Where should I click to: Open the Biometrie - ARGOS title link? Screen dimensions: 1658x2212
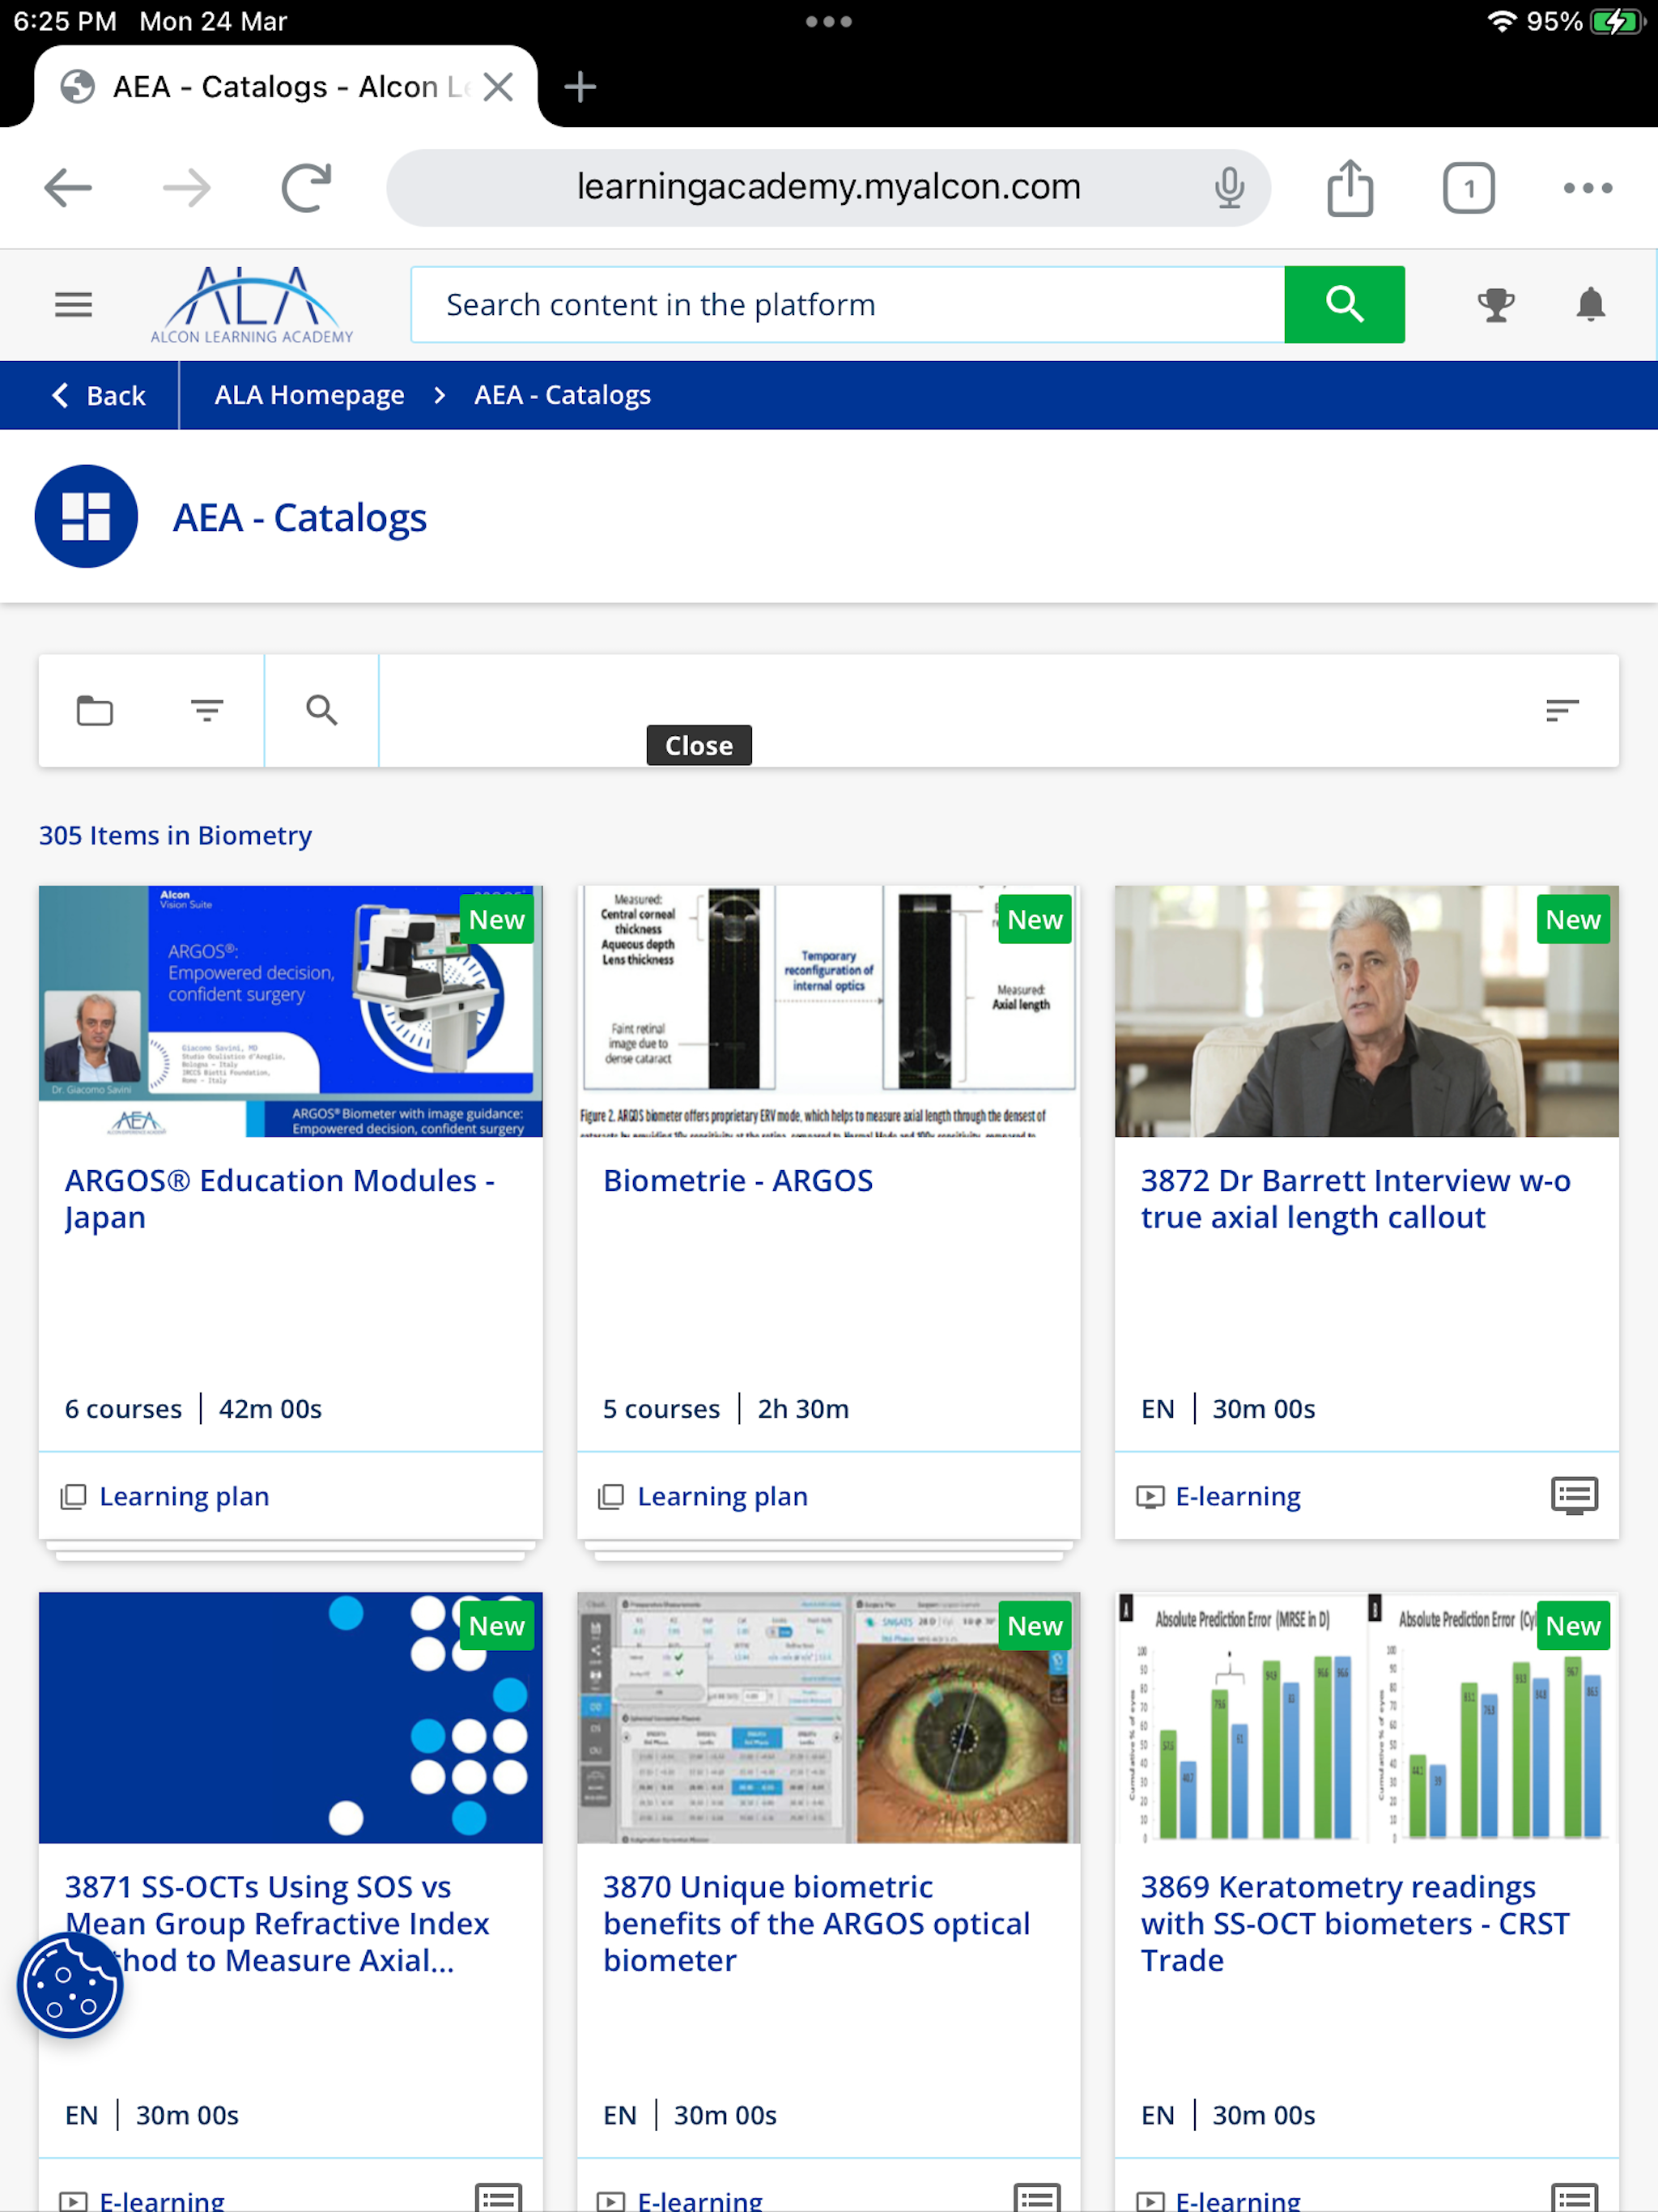(x=738, y=1181)
